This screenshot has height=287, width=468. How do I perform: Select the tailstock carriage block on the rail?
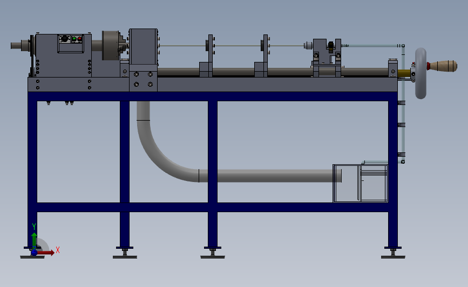pyautogui.click(x=326, y=58)
